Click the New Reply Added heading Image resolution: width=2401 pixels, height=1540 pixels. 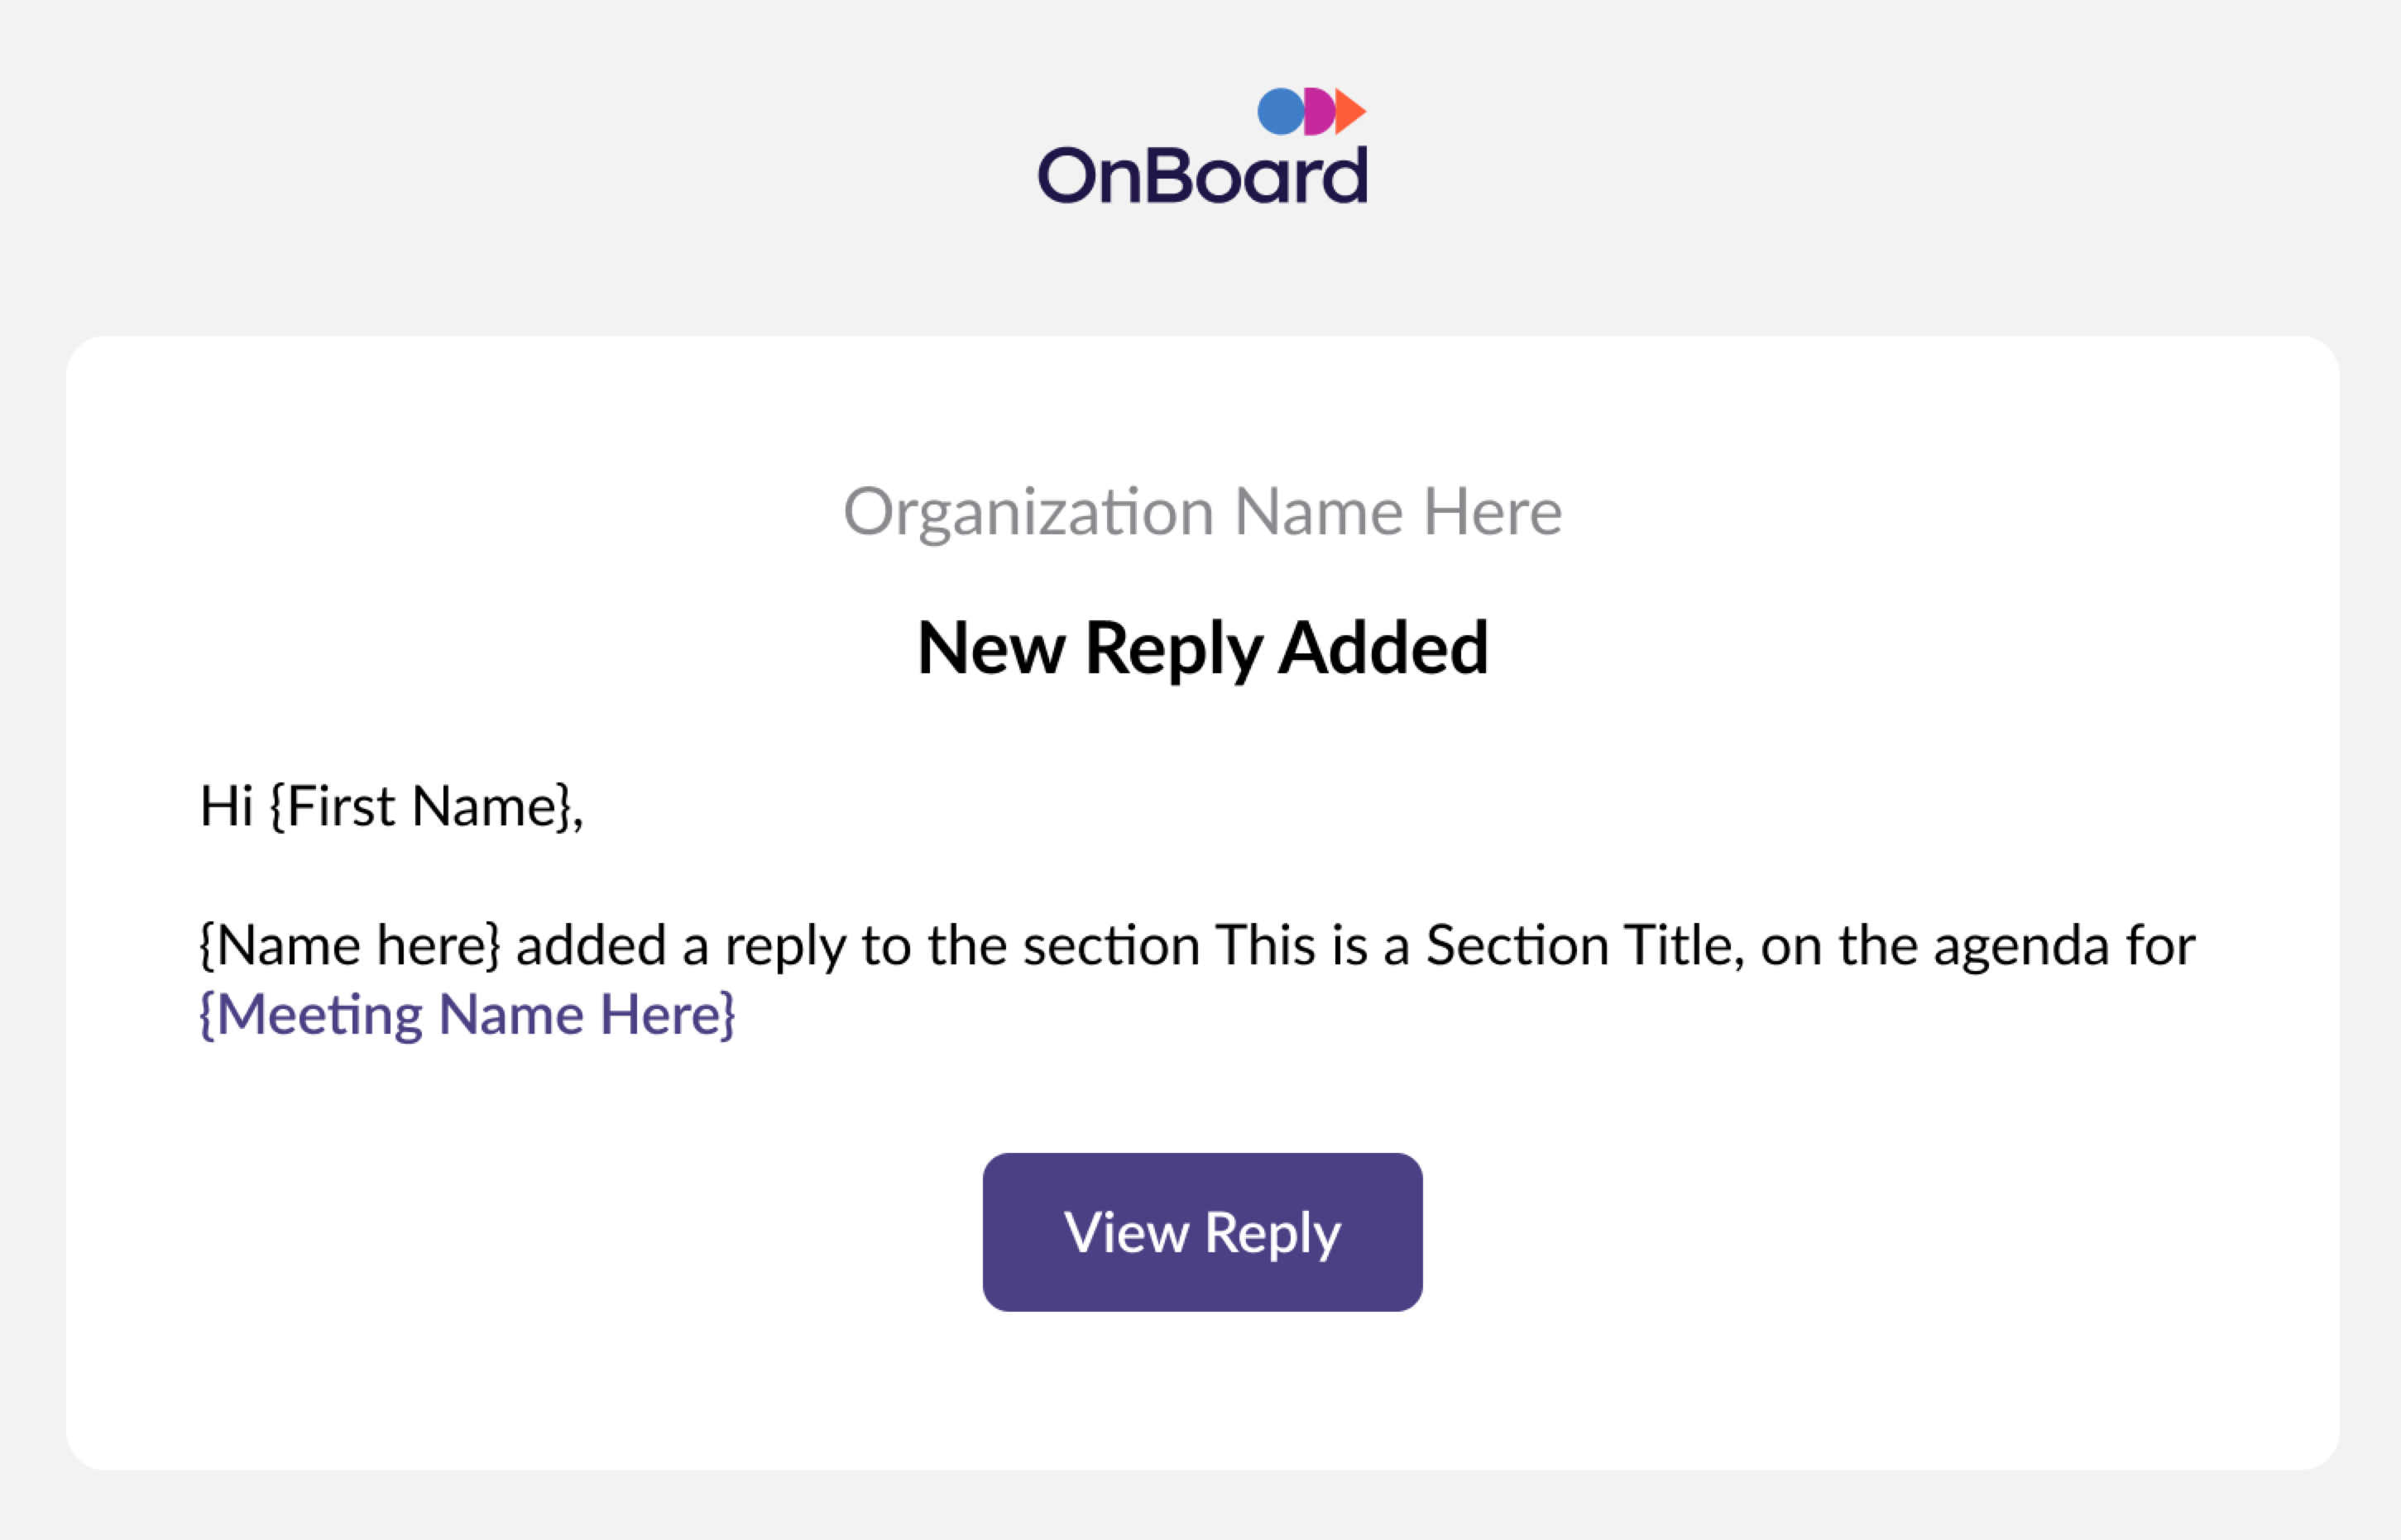click(1201, 649)
